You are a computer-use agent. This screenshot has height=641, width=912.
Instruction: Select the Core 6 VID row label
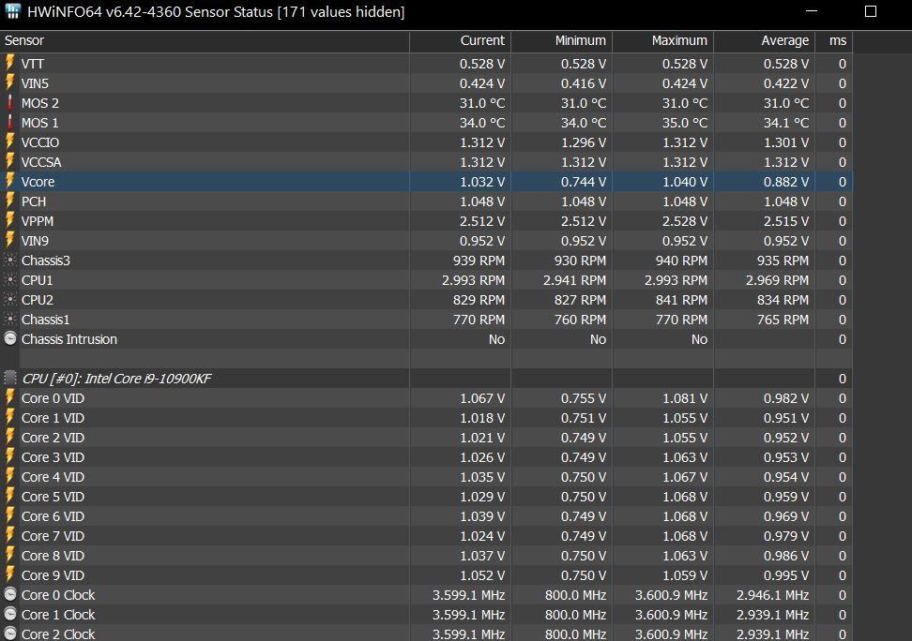tap(53, 516)
